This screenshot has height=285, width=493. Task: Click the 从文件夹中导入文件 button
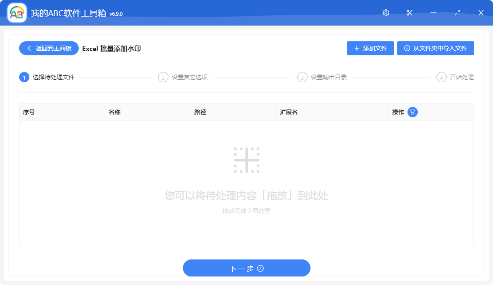pos(436,48)
